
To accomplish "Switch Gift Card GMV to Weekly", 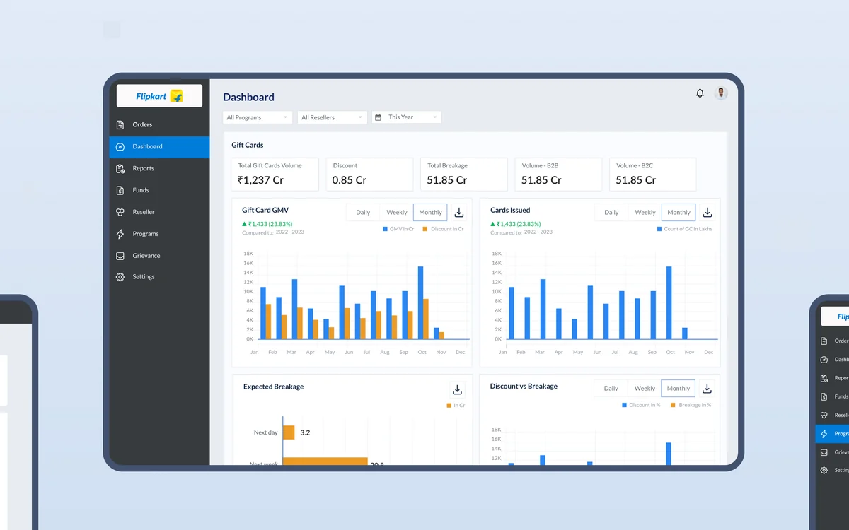I will point(397,213).
